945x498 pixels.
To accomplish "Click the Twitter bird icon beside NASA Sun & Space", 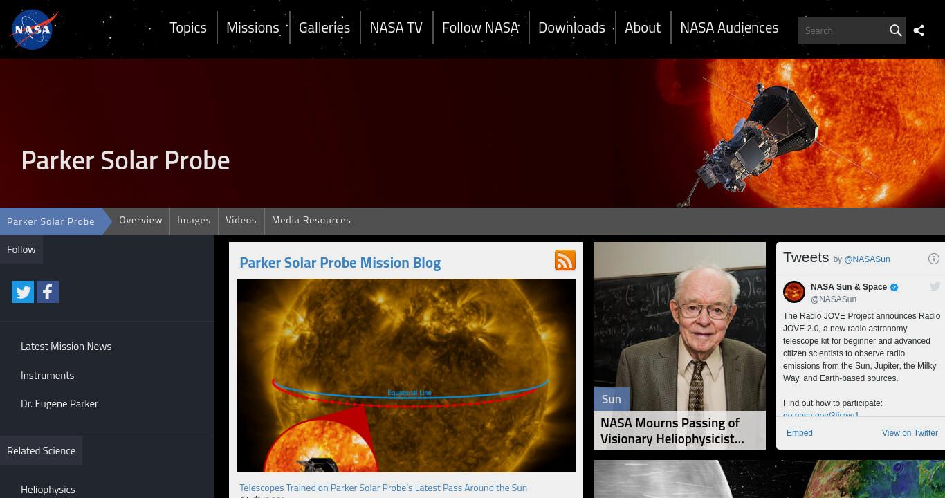I will 935,287.
